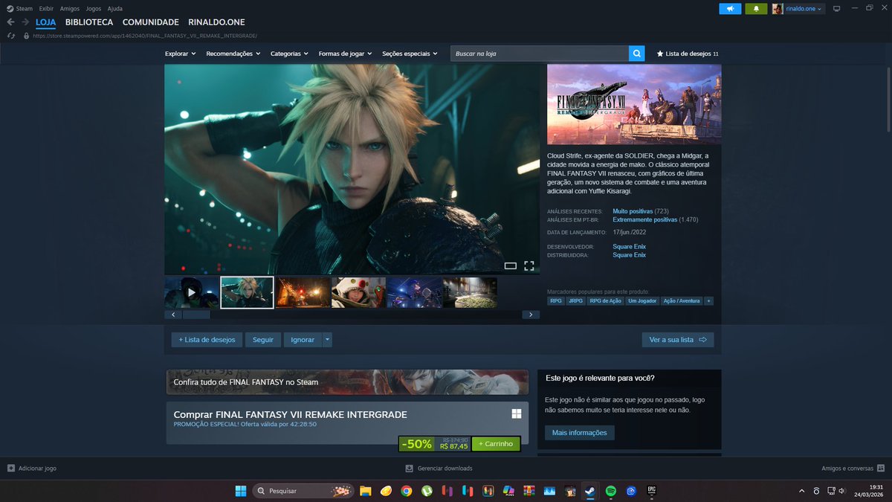Switch Steam to Big Picture mode icon

coord(836,9)
